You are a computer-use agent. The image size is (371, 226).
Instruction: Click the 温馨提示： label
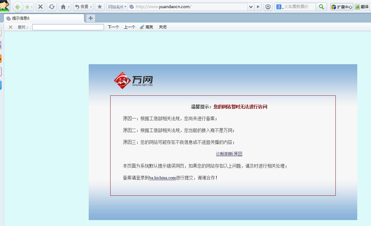[201, 107]
